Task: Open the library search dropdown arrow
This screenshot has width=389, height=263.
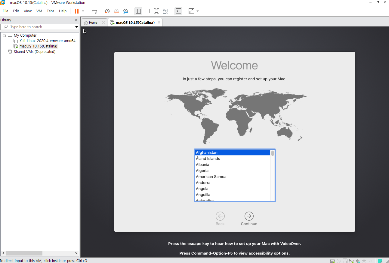Action: (x=76, y=27)
